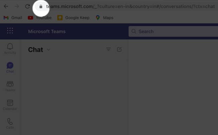Click the browser forward arrow
The image size is (218, 135).
[x=17, y=6]
